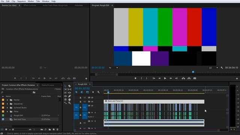
Task: Open Program monitor settings wrench
Action: (x=222, y=67)
